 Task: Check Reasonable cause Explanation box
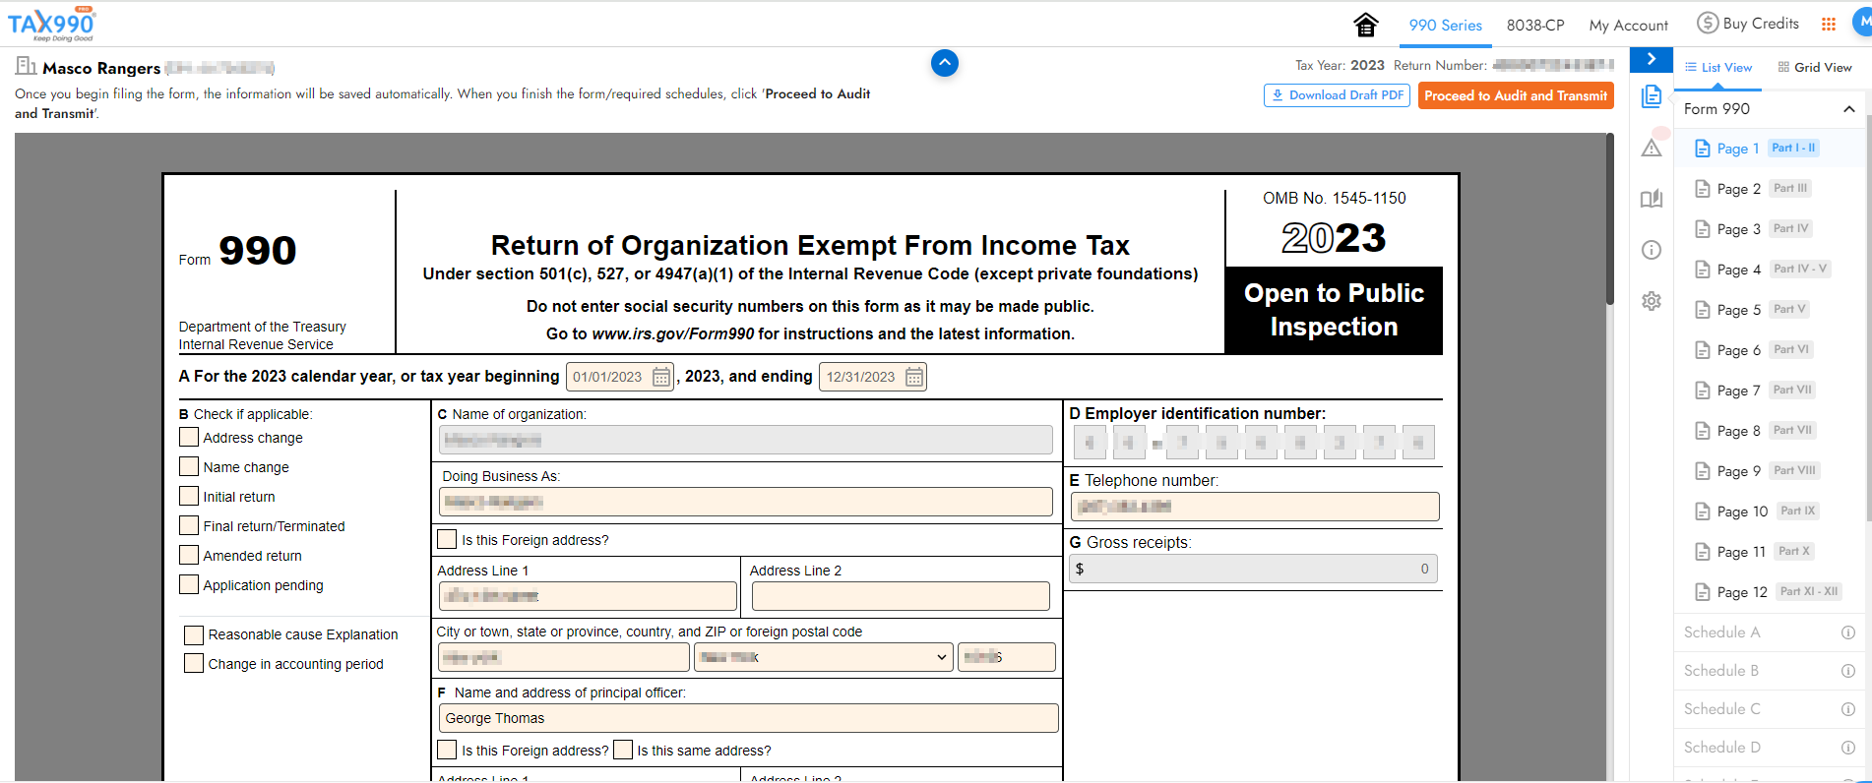(x=194, y=634)
